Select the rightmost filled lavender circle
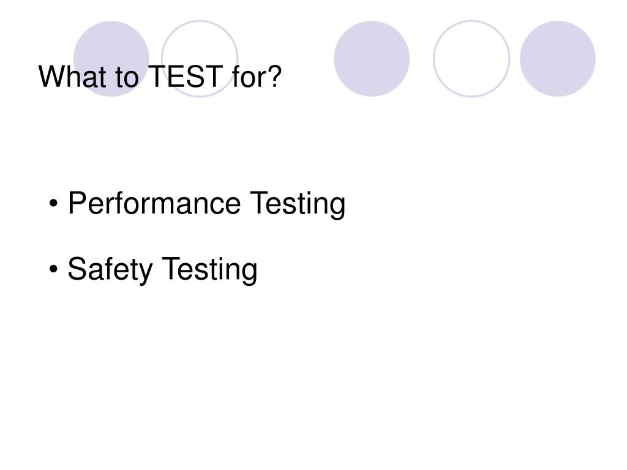Screen dimensions: 627x470 557,59
